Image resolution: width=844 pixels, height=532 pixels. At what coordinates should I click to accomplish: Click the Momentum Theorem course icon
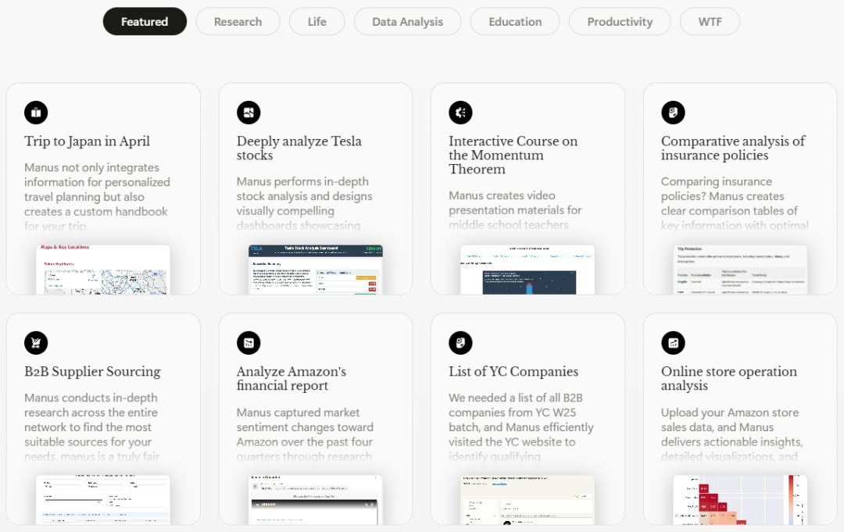point(460,112)
